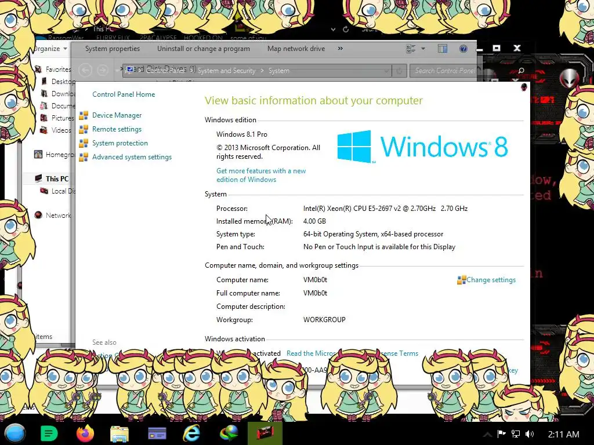This screenshot has width=594, height=445.
Task: Go to Control Panel Home
Action: click(x=124, y=94)
